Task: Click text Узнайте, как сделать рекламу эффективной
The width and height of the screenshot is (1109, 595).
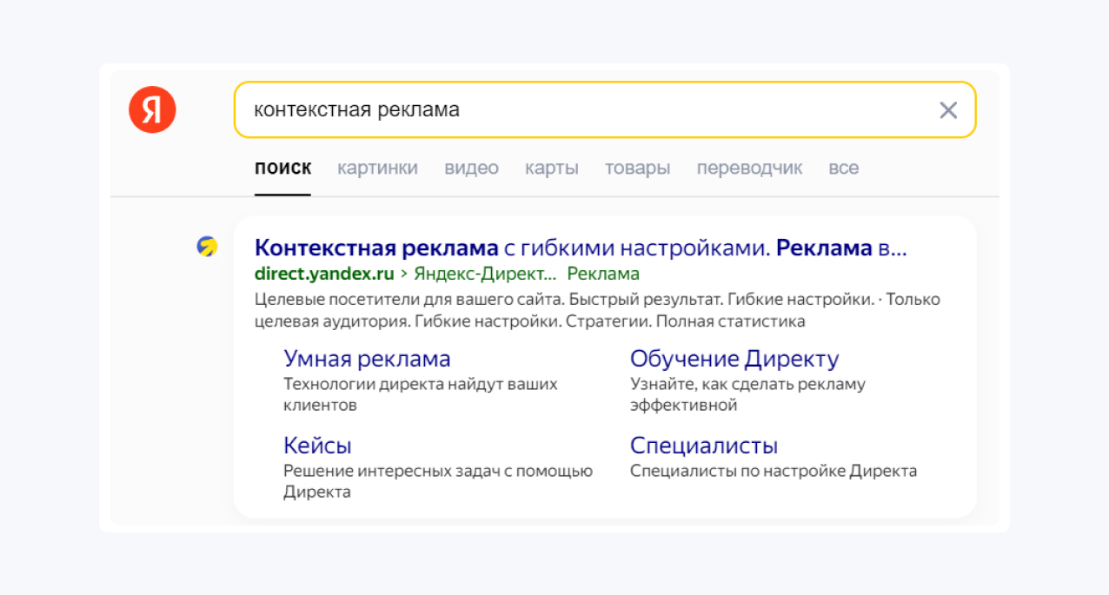Action: click(x=748, y=394)
